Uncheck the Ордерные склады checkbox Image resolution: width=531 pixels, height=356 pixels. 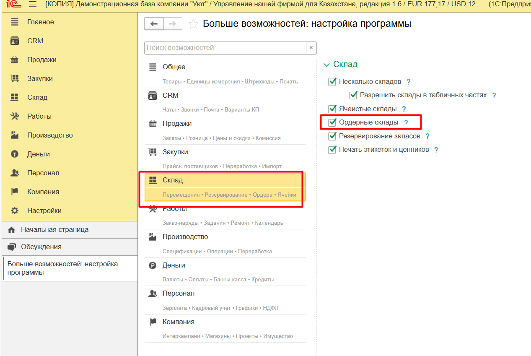pos(332,122)
